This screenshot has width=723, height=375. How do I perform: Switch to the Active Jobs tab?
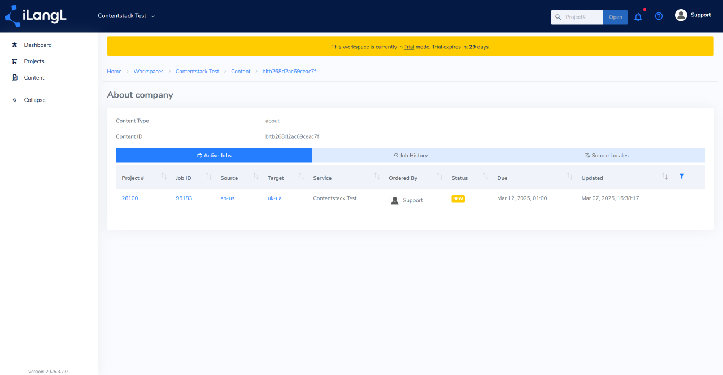[214, 156]
